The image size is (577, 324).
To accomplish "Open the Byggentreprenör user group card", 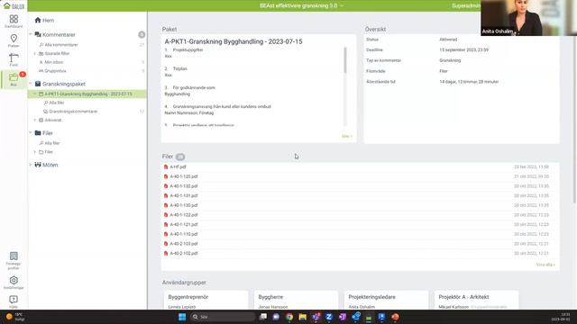I will pos(206,300).
